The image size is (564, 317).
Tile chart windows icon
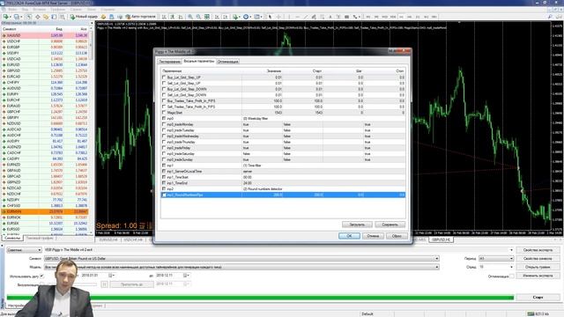[x=207, y=17]
